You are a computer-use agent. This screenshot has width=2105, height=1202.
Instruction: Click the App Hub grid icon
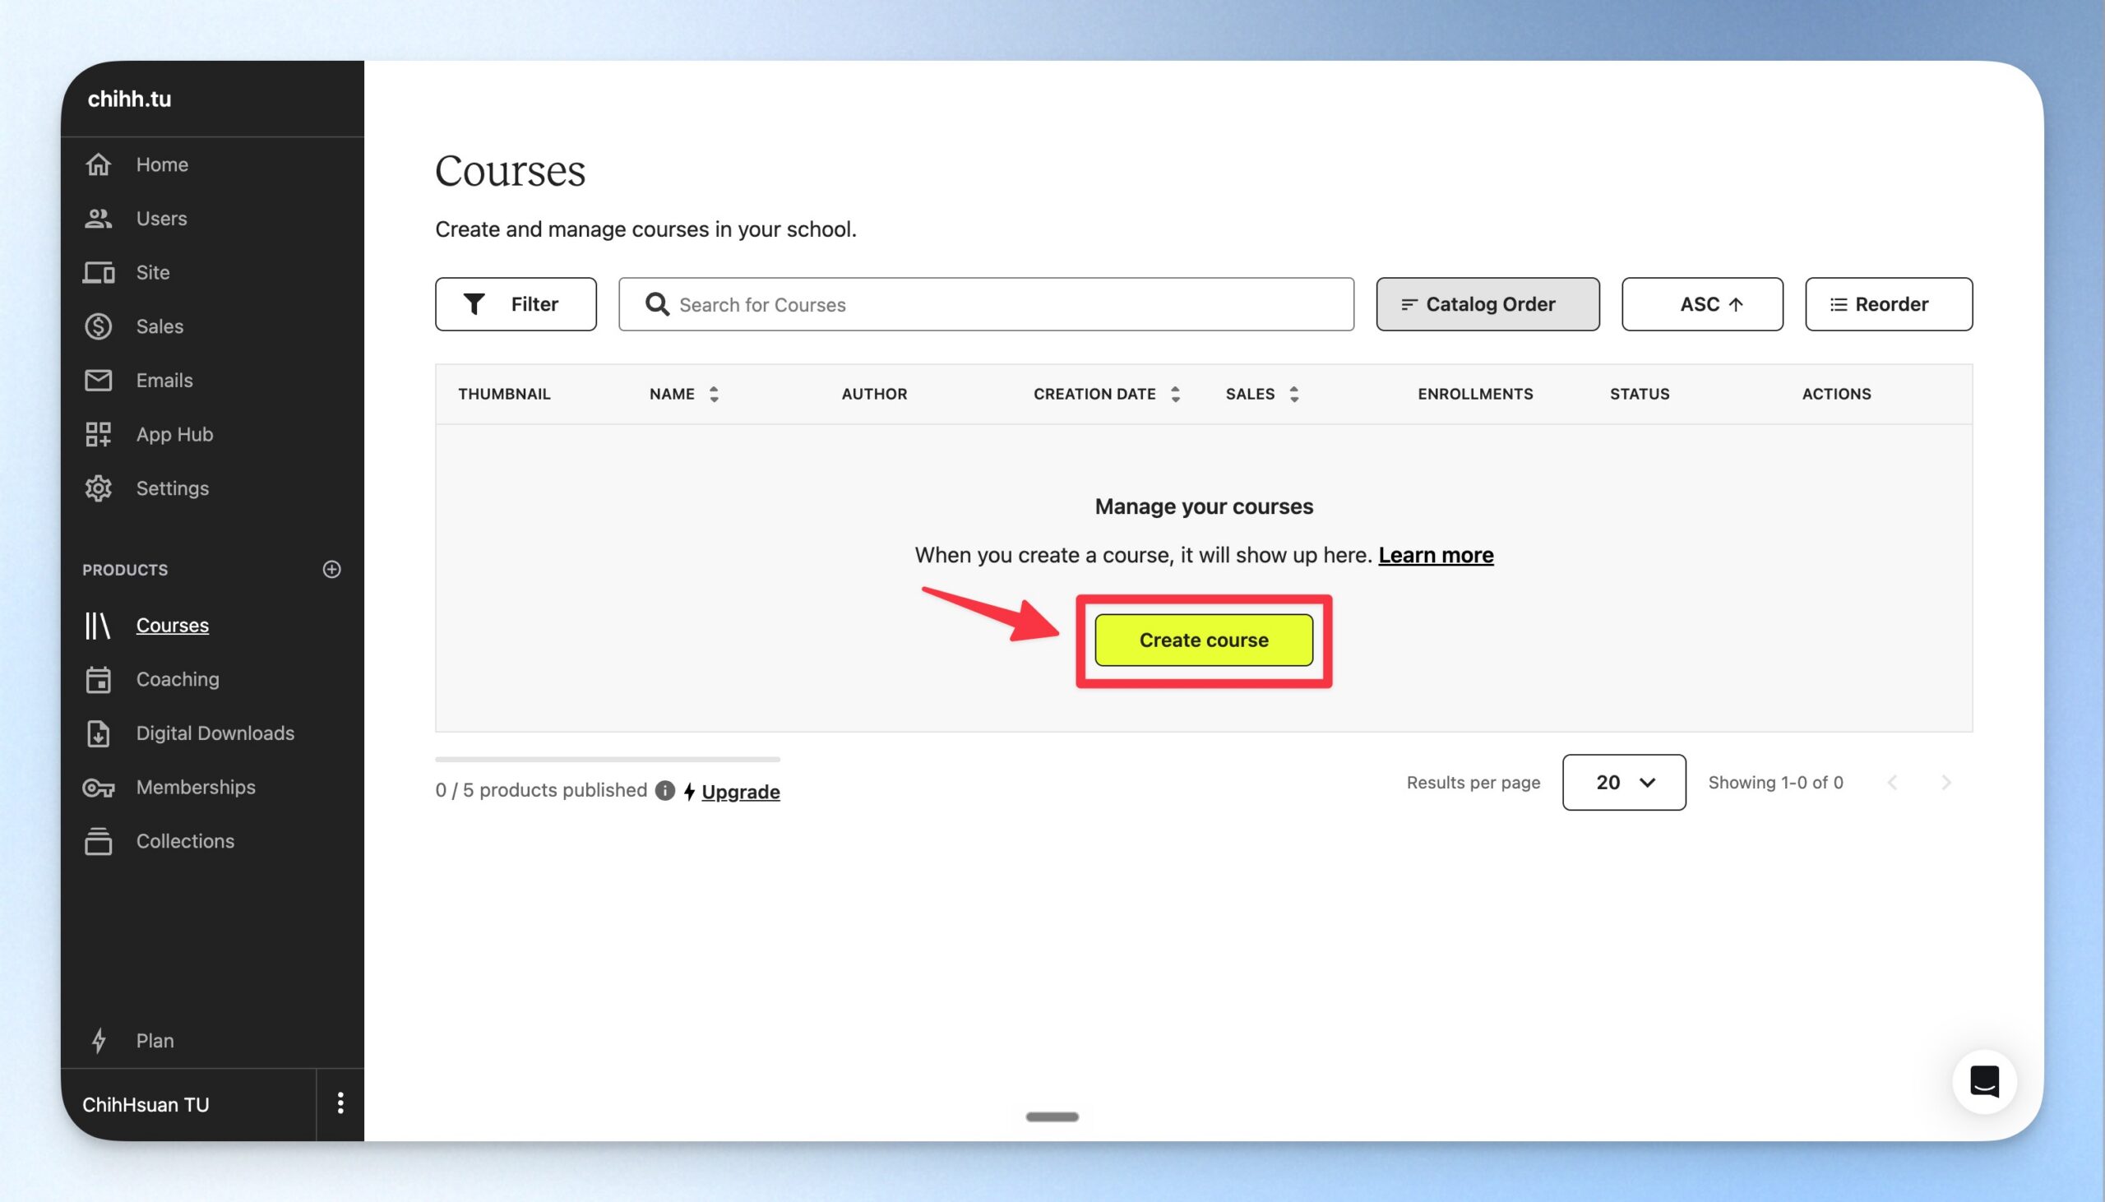(x=98, y=434)
